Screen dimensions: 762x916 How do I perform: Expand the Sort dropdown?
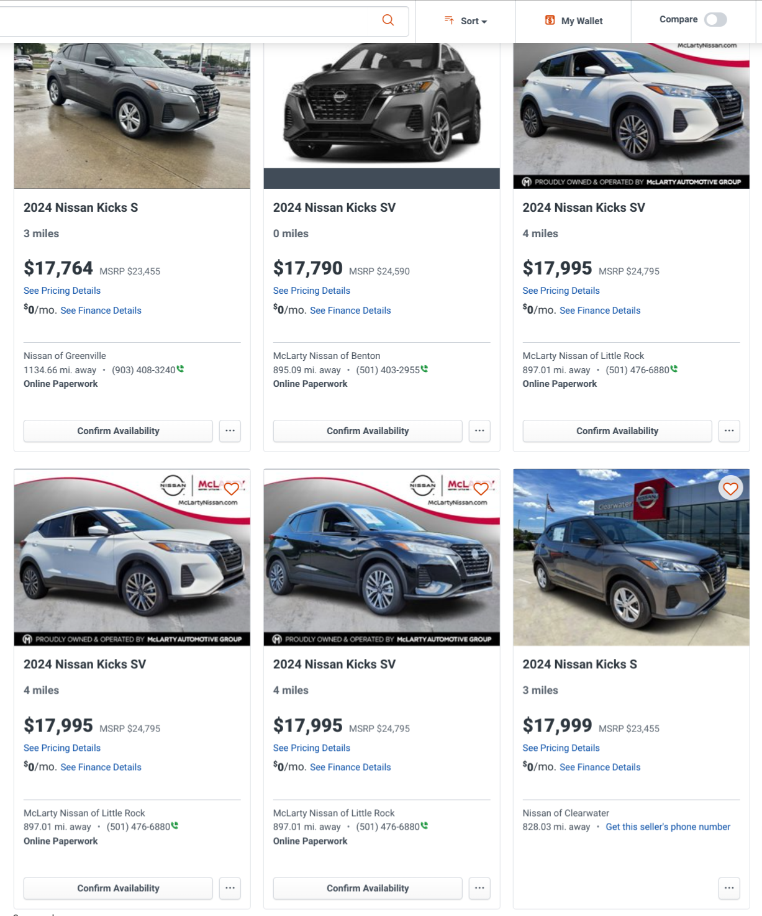[466, 21]
